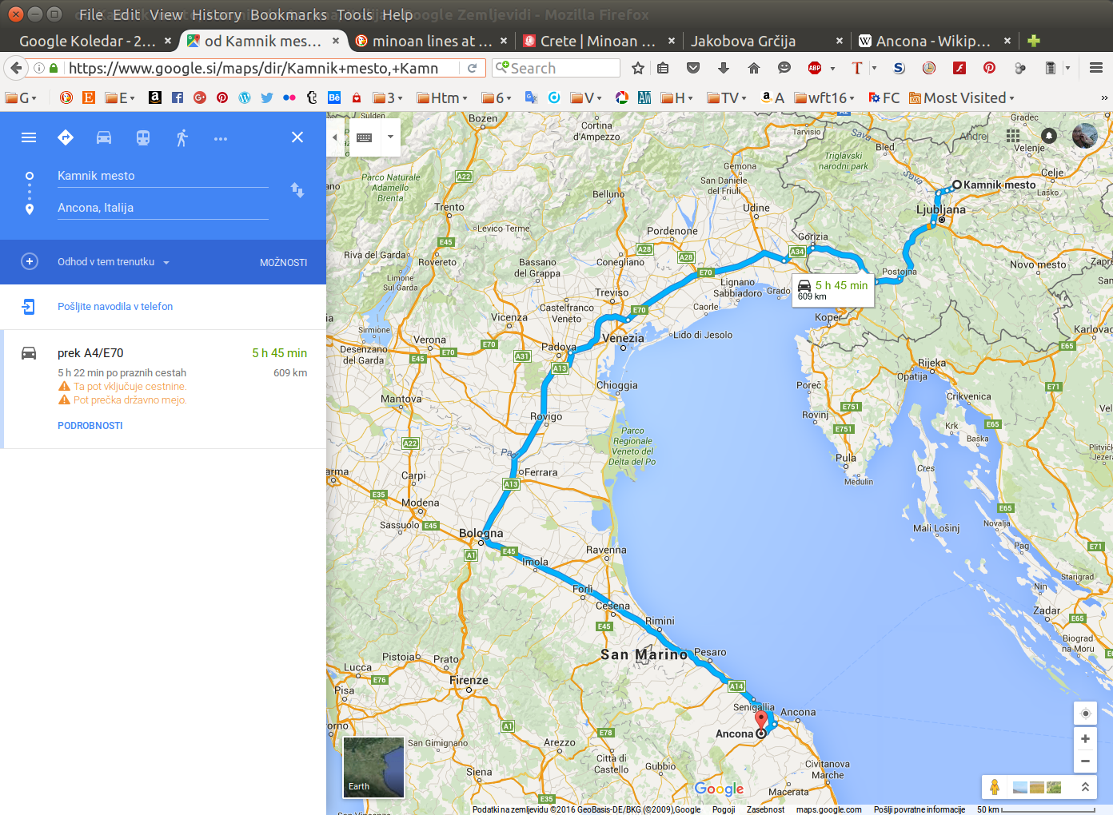This screenshot has width=1113, height=815.
Task: Open Google notifications bell
Action: point(1049,136)
